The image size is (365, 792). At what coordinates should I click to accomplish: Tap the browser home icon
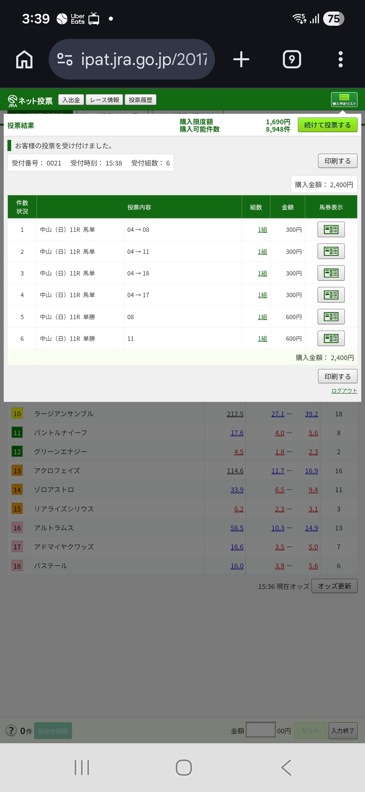point(24,60)
